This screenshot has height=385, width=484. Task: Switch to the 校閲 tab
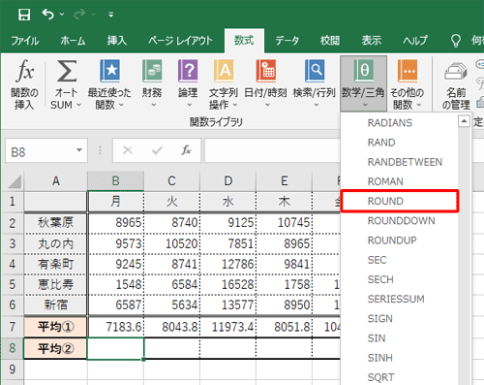tap(330, 41)
